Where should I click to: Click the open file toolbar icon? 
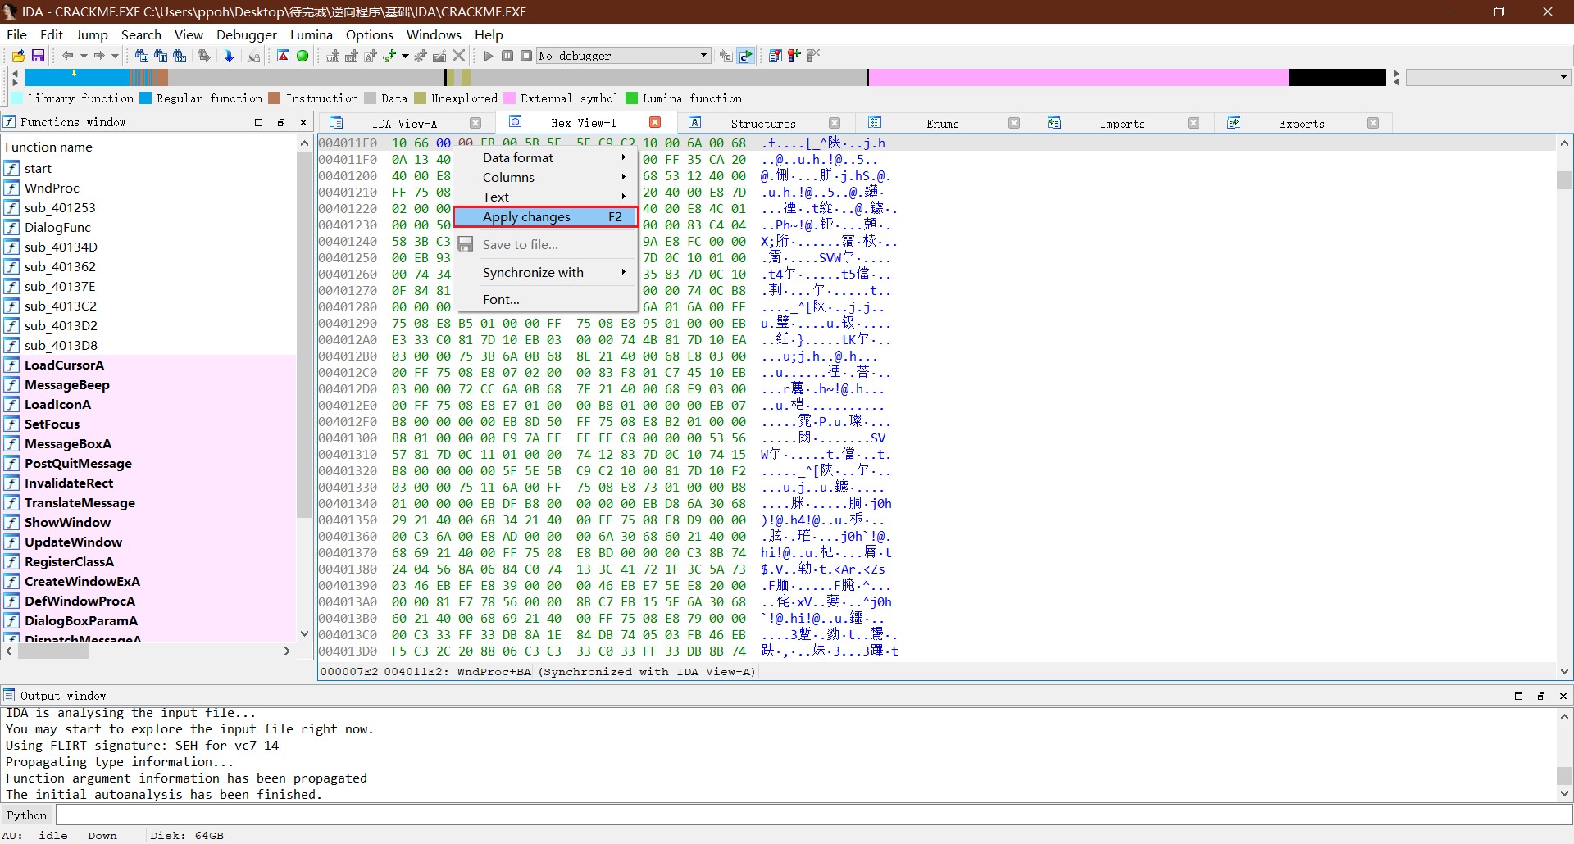[18, 56]
